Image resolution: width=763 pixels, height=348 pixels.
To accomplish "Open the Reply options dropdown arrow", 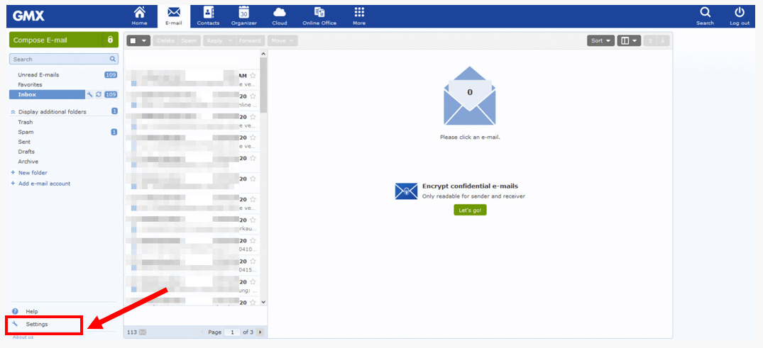I will [x=230, y=41].
